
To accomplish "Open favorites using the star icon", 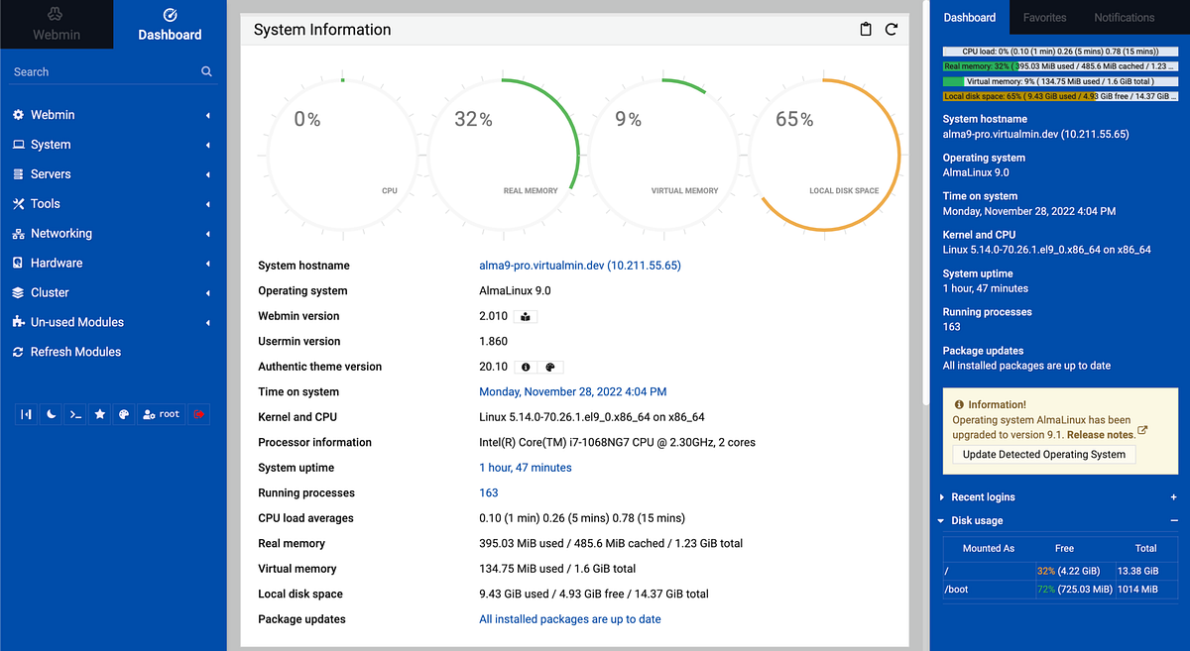I will click(99, 413).
